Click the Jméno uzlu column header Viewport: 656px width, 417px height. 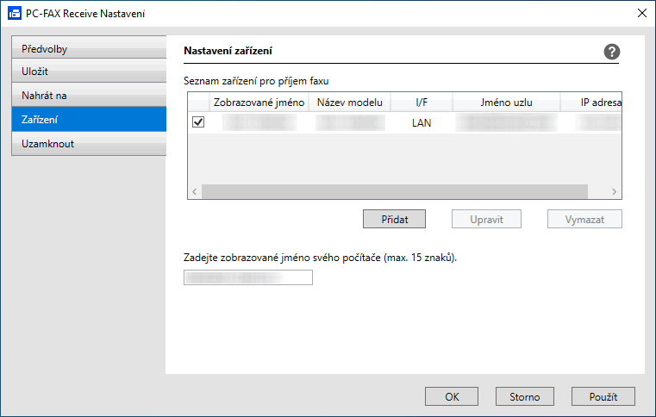tap(506, 103)
